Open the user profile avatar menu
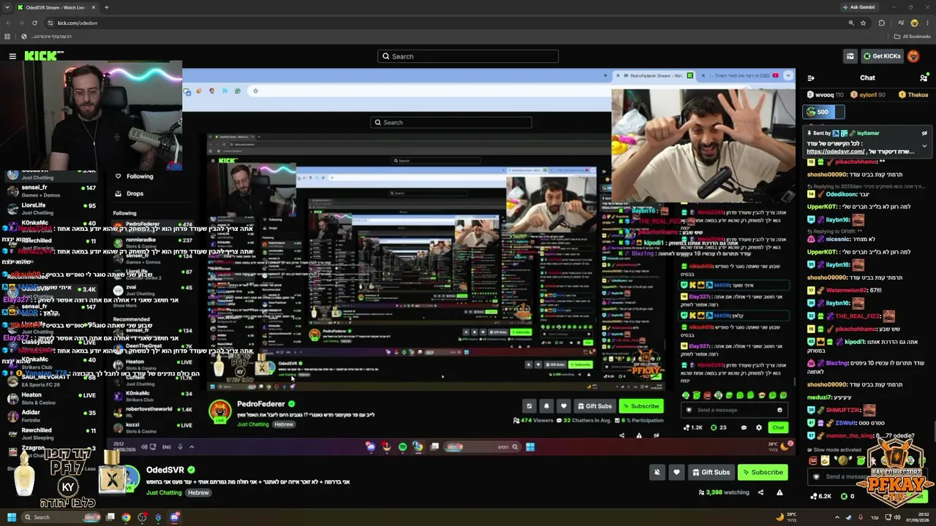This screenshot has height=526, width=936. pyautogui.click(x=913, y=56)
